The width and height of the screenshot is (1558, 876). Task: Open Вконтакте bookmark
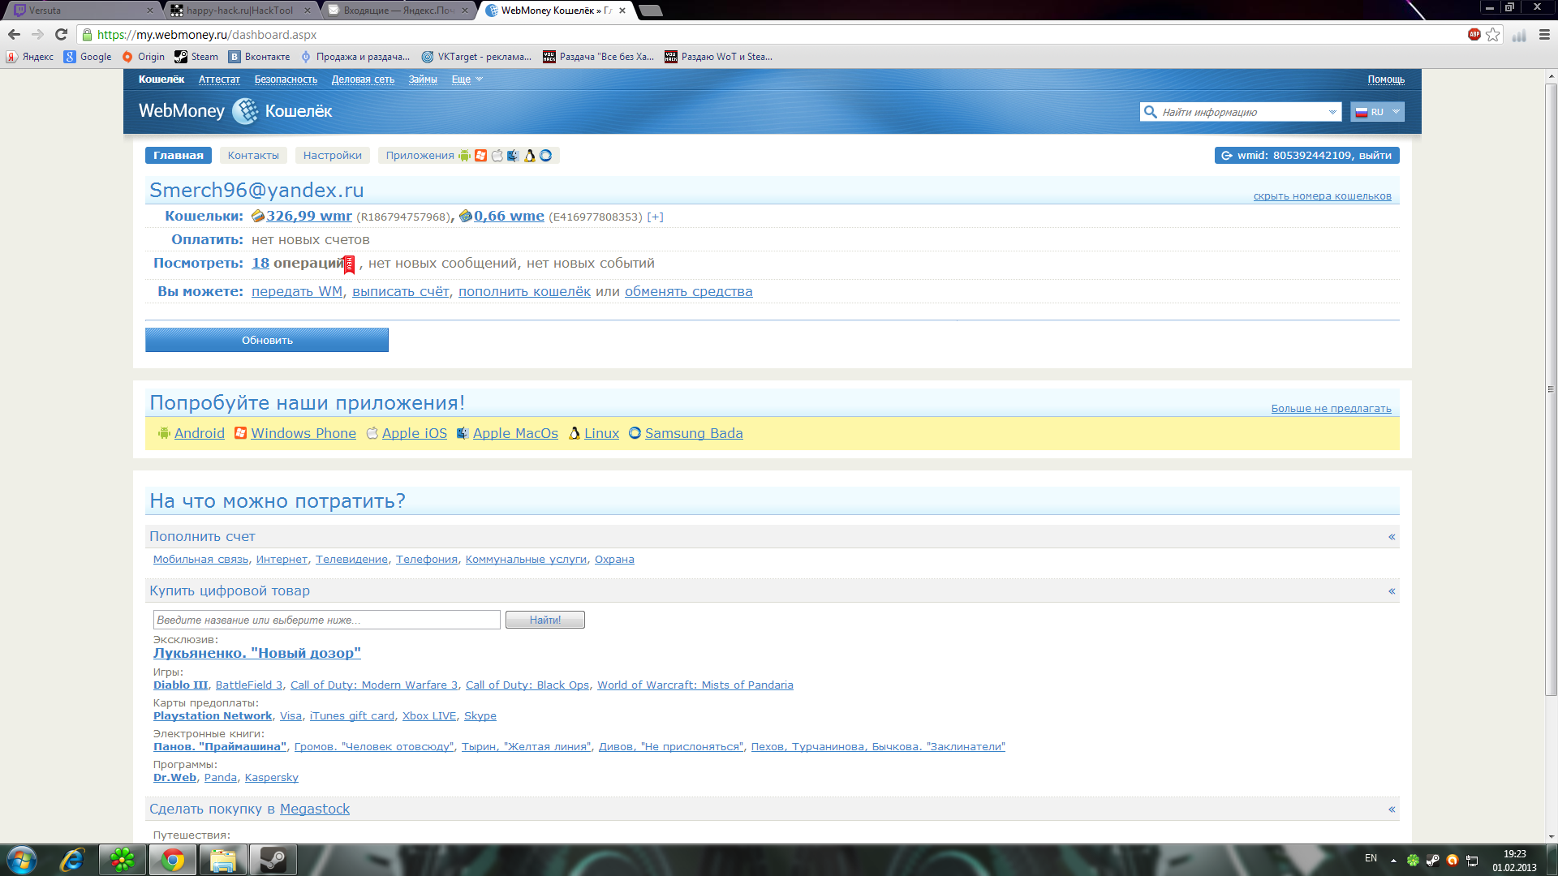click(259, 57)
